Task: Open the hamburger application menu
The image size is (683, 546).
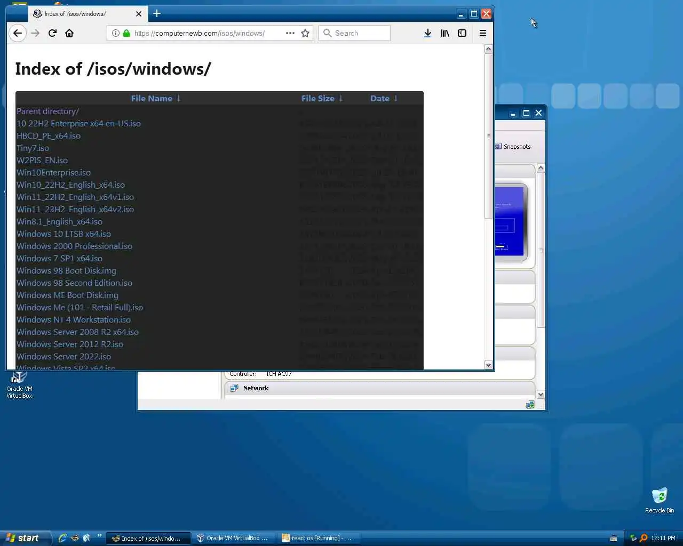Action: (482, 33)
